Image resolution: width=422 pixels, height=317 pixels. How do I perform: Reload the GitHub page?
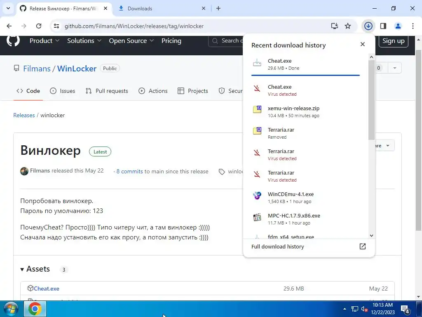click(x=39, y=26)
